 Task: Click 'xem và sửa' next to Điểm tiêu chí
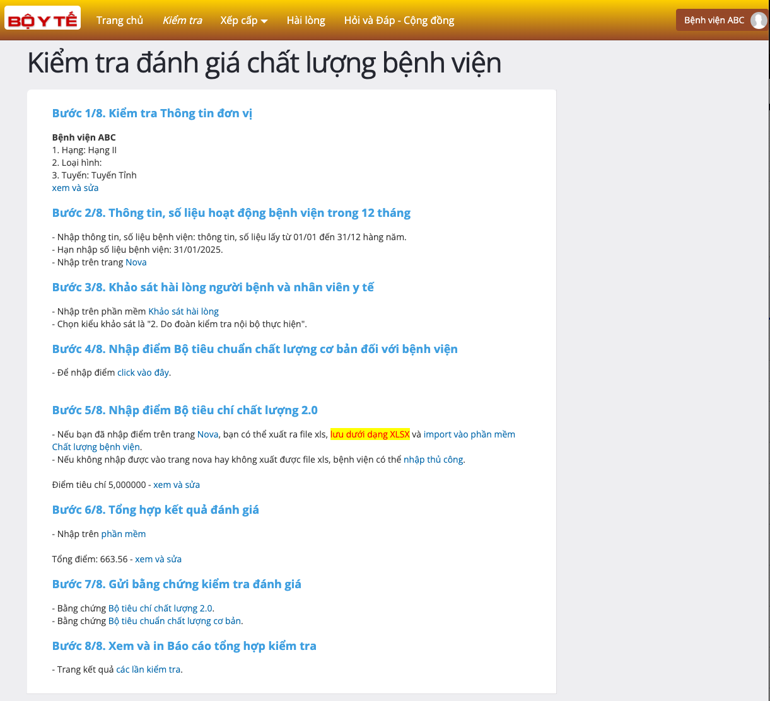[177, 485]
